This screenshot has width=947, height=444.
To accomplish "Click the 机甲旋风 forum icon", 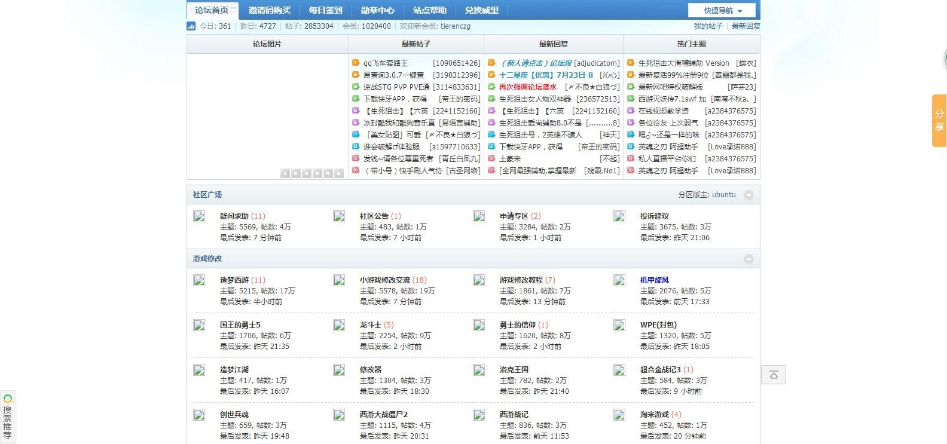I will 619,280.
